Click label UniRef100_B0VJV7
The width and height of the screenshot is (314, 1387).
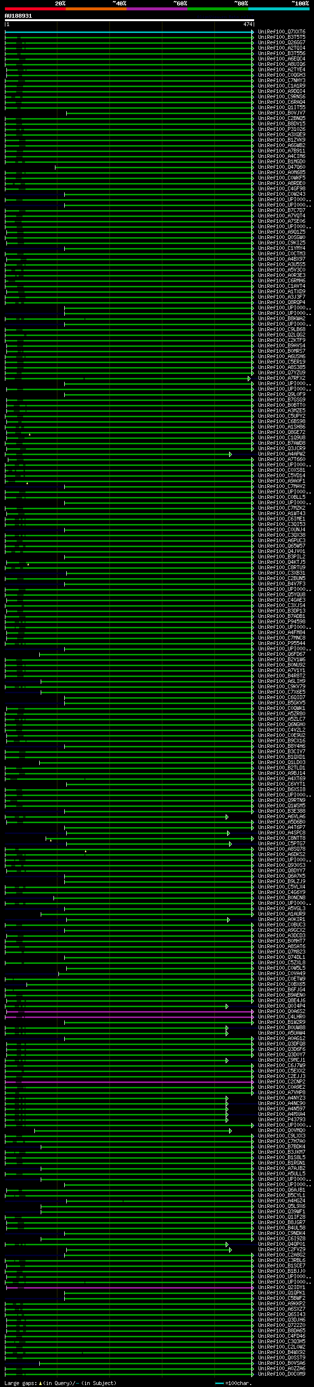(282, 113)
